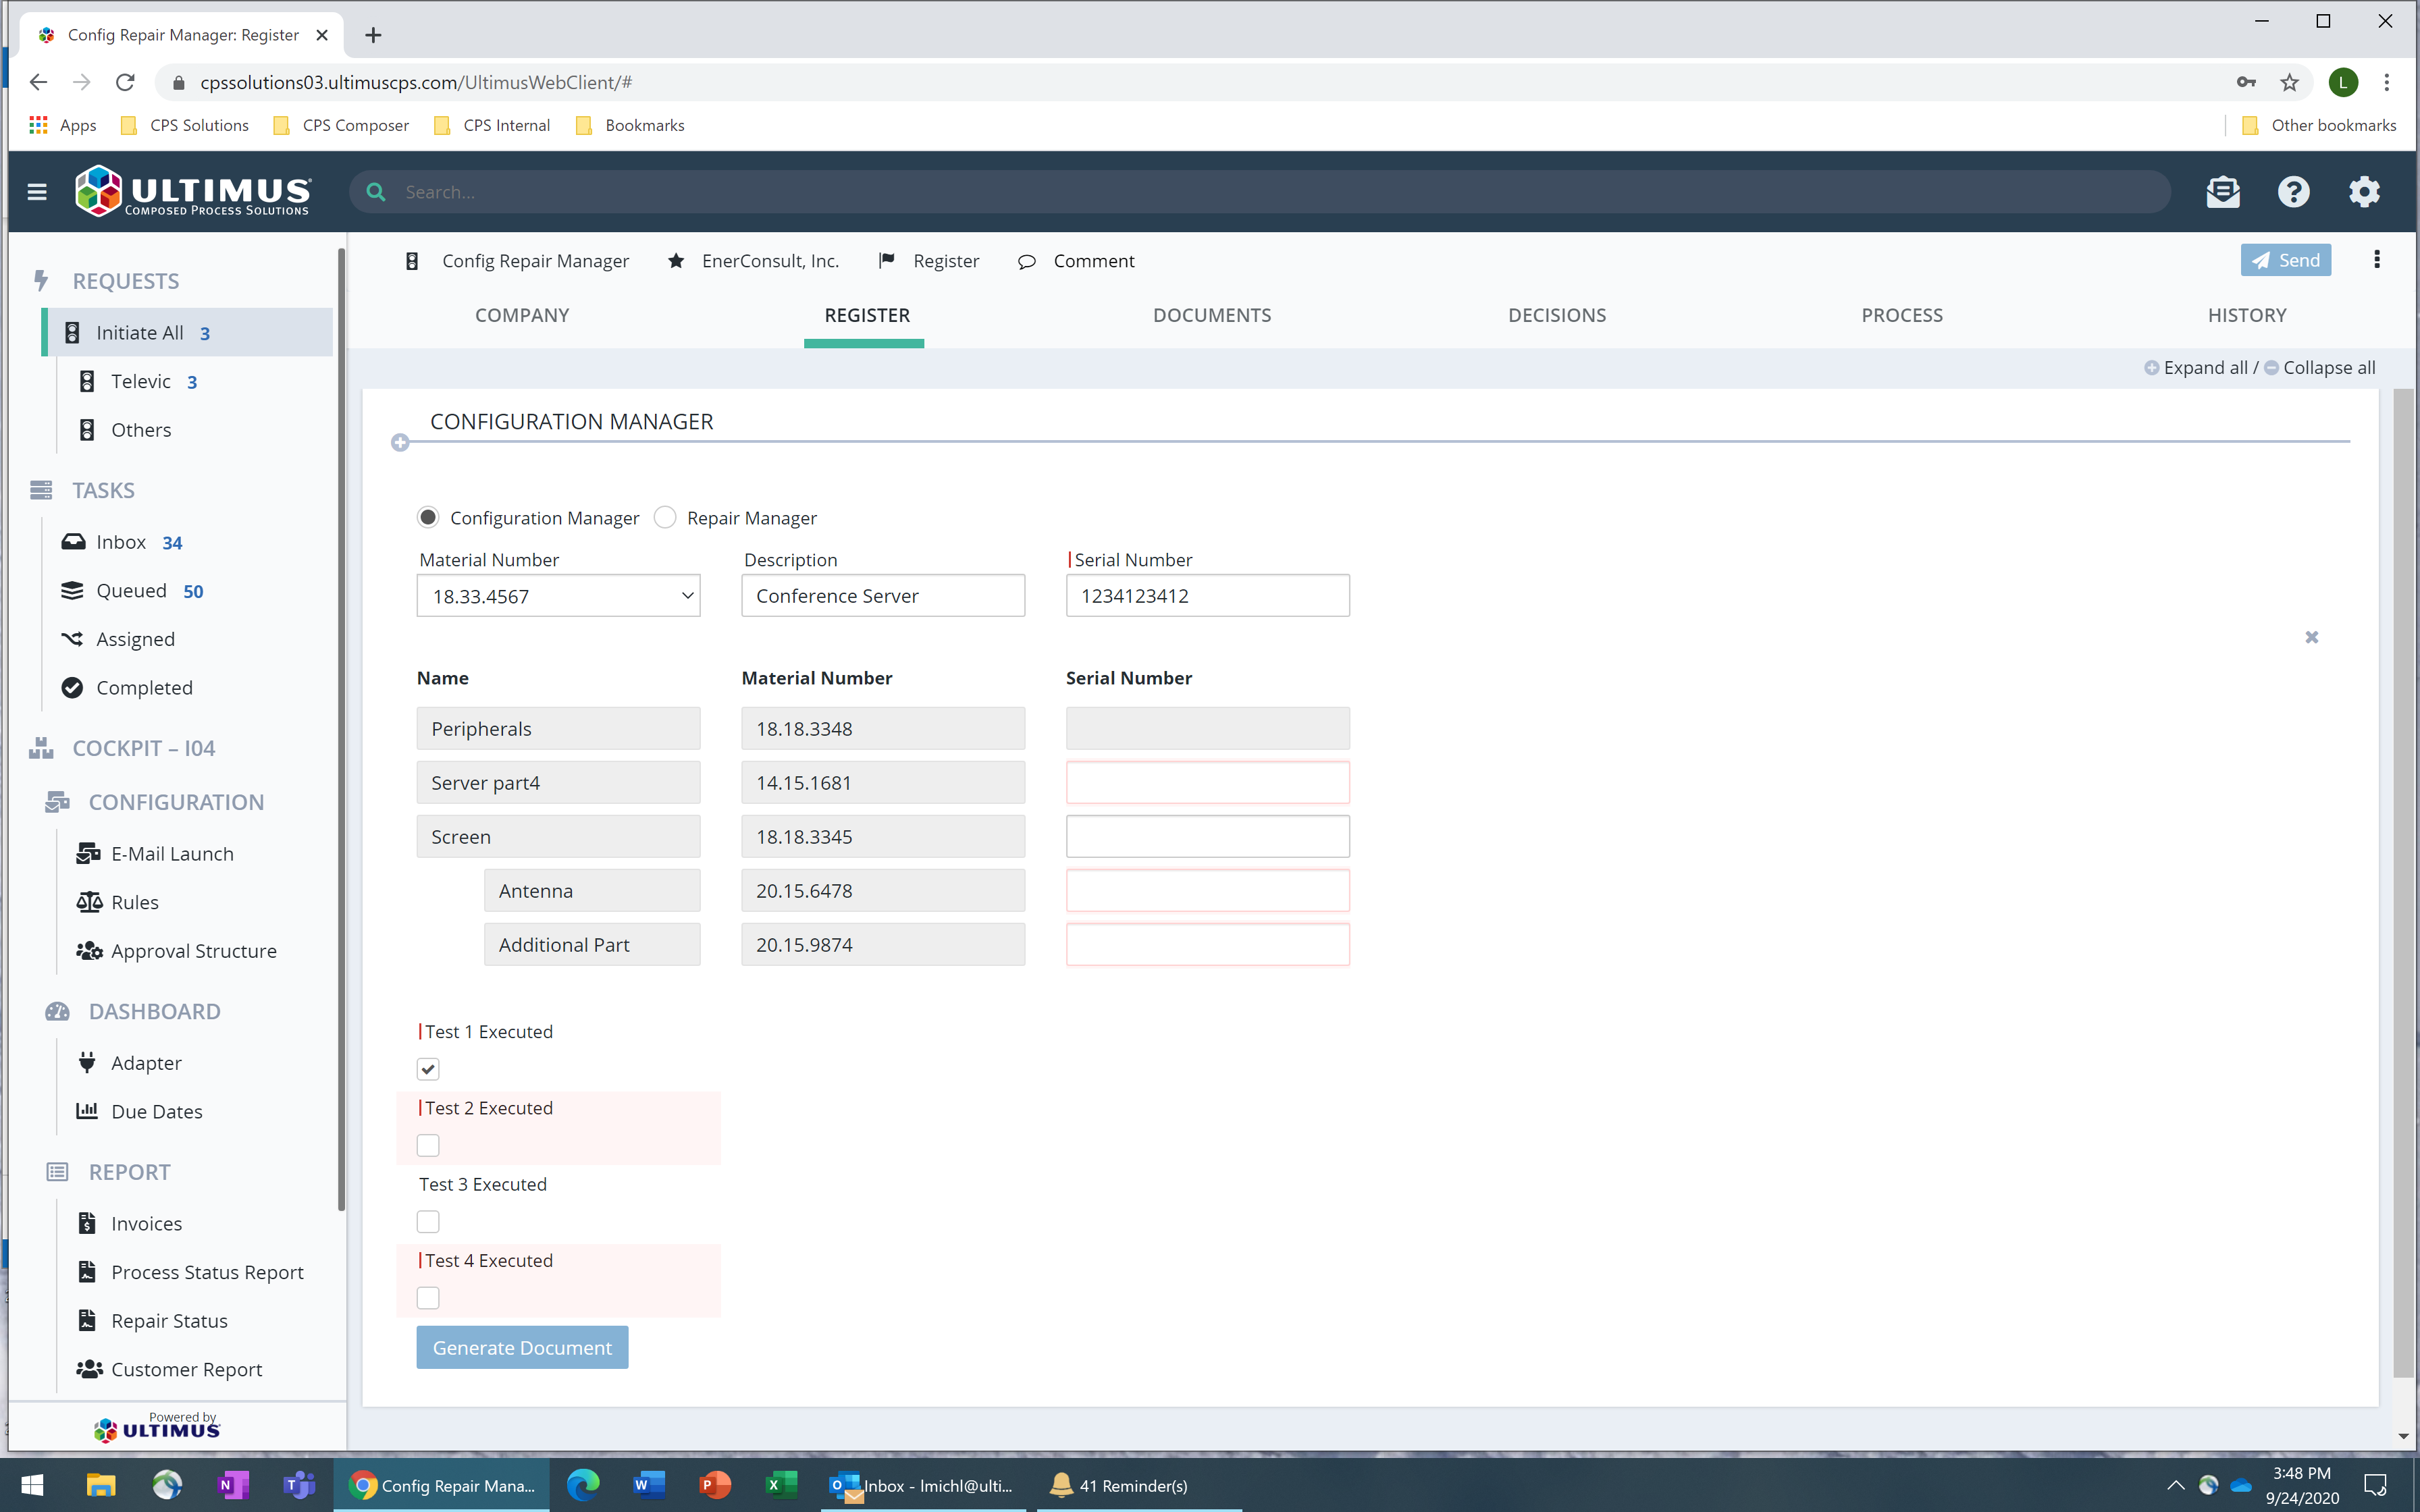The width and height of the screenshot is (2420, 1512).
Task: Click the form's vertical scrollbar
Action: [x=2404, y=883]
